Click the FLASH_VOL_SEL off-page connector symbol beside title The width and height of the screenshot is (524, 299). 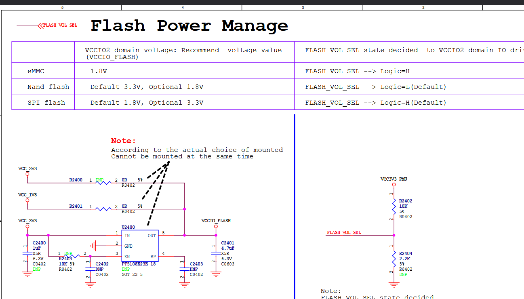tap(40, 25)
